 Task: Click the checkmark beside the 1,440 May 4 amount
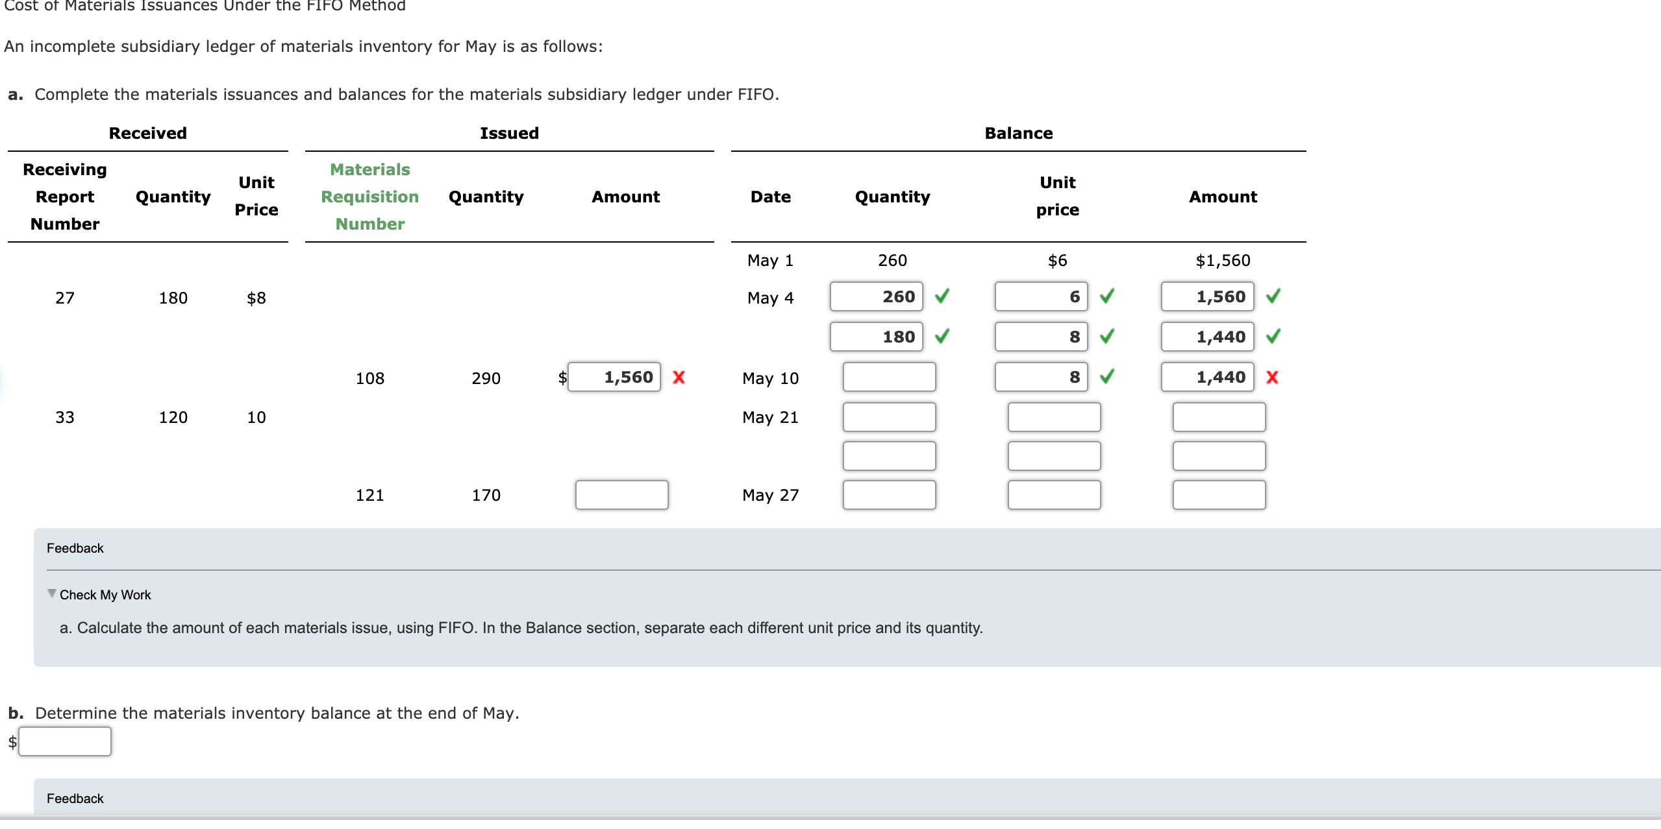click(1273, 337)
